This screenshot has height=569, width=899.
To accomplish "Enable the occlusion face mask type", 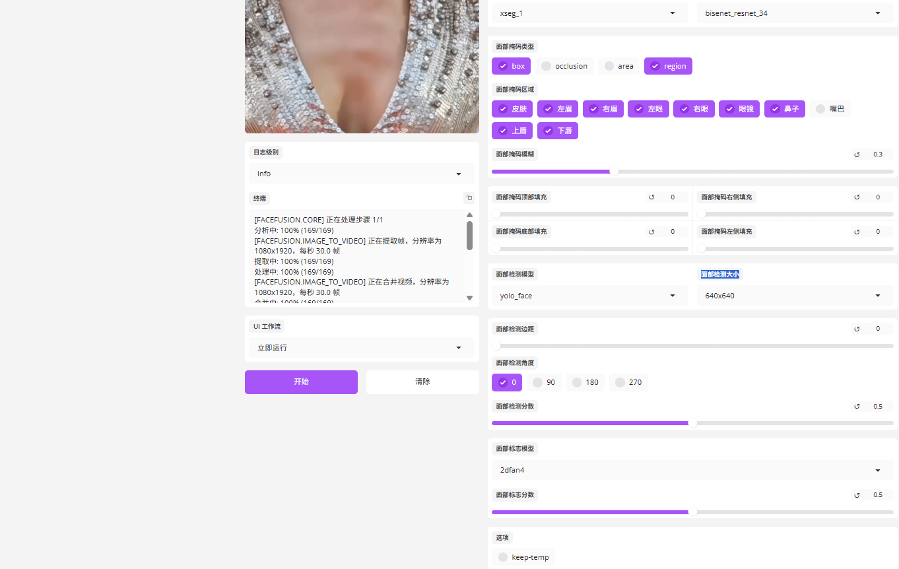I will click(x=546, y=66).
